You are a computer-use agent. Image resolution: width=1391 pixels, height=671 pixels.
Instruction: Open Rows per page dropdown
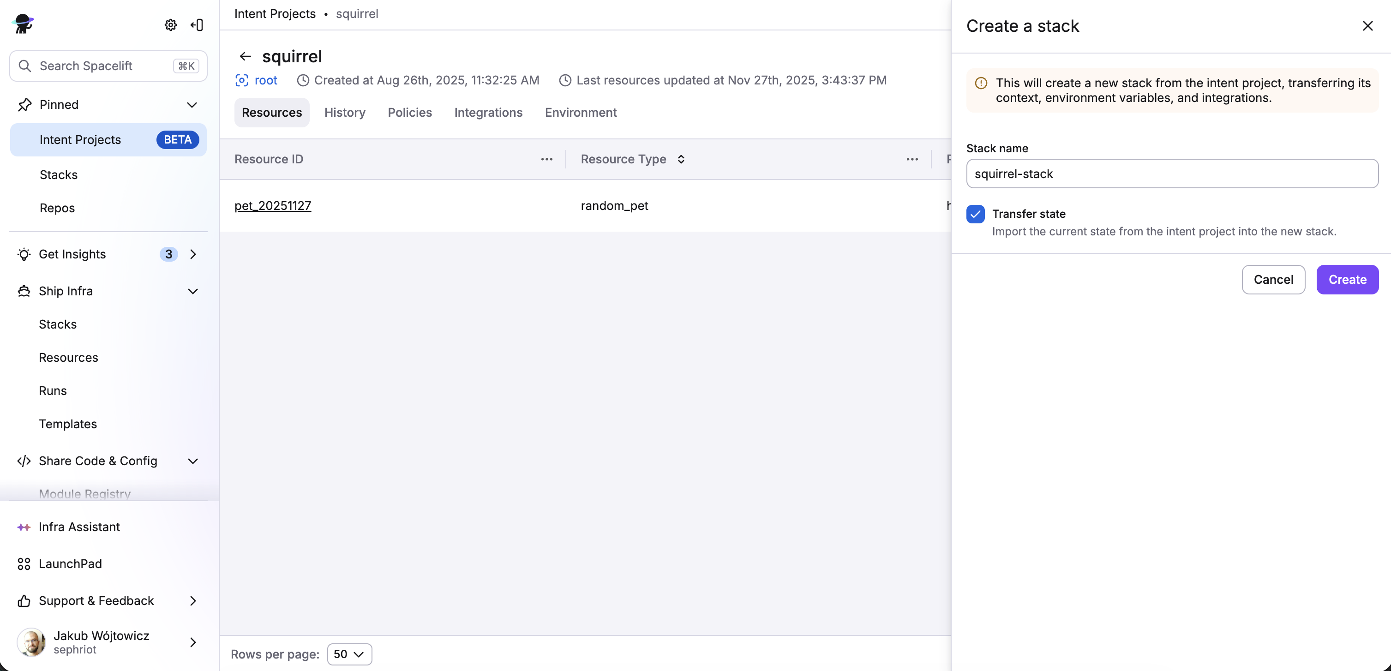[349, 654]
